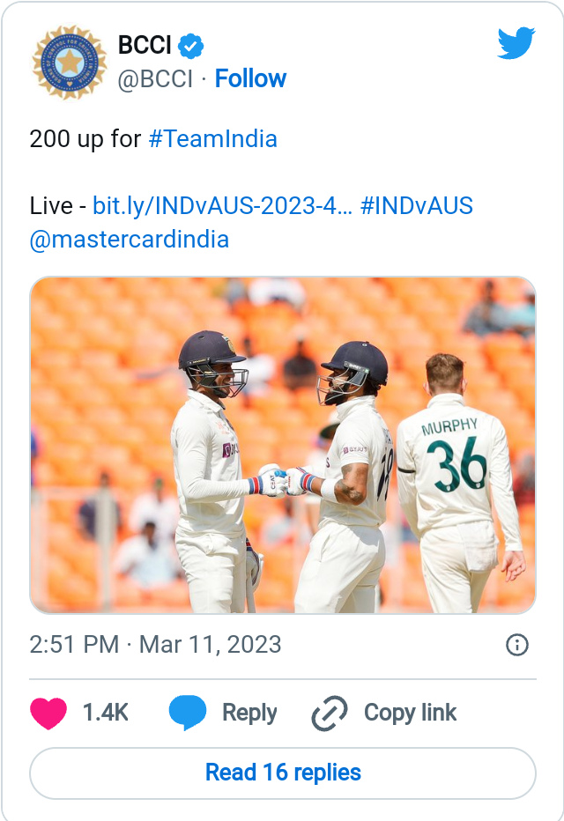Open the cricket match photo
Image resolution: width=564 pixels, height=821 pixels.
[283, 445]
